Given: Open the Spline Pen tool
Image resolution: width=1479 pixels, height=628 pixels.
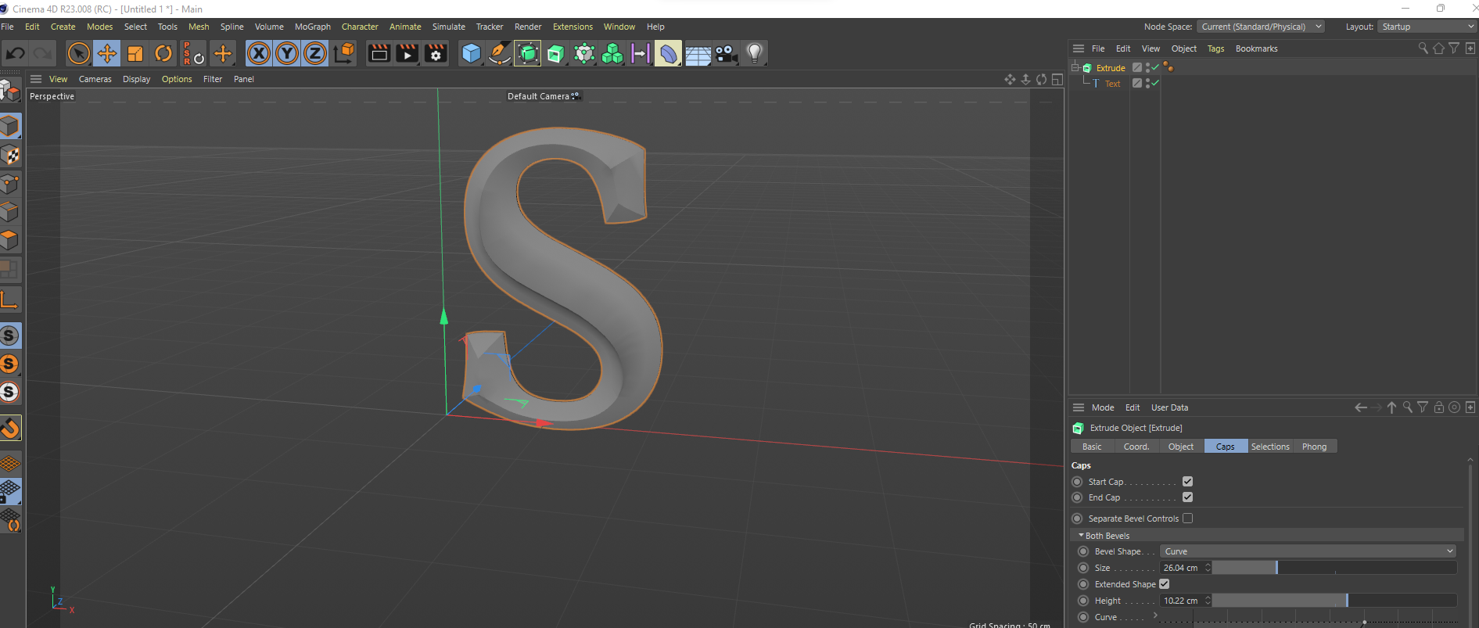Looking at the screenshot, I should [x=499, y=53].
